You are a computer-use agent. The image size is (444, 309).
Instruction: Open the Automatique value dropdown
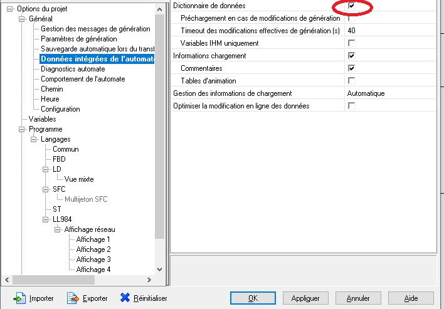pyautogui.click(x=390, y=93)
